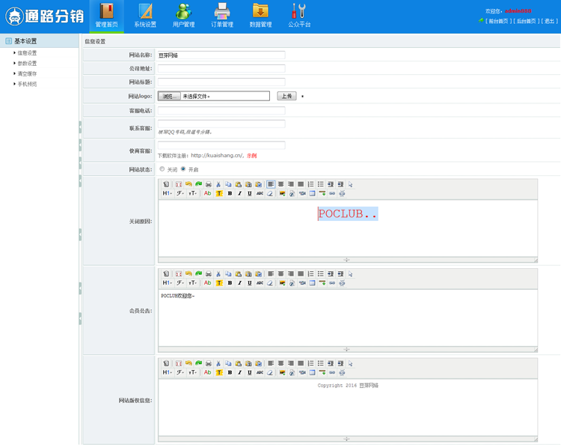Click Cut scissors in 网站版权信息 editor

pos(218,363)
